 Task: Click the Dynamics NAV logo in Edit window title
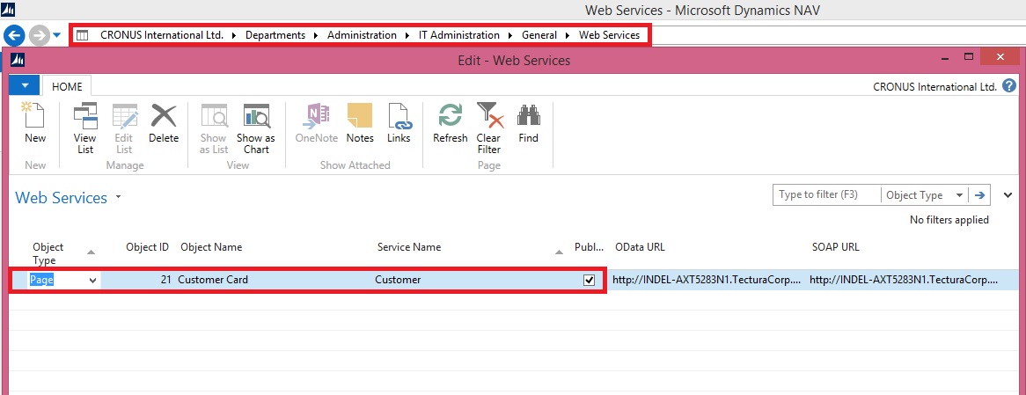[x=18, y=60]
